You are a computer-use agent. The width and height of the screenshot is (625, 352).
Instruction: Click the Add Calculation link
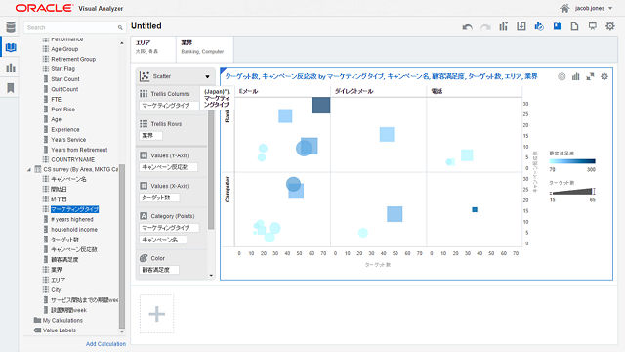(x=105, y=344)
